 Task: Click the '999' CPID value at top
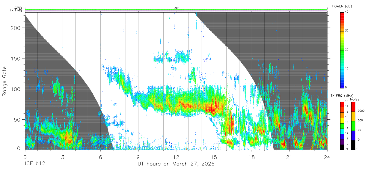coord(176,8)
